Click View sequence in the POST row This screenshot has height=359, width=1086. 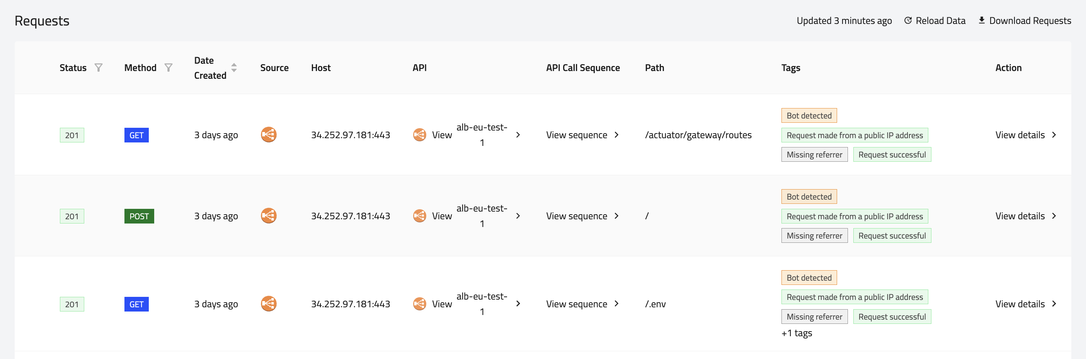point(582,216)
